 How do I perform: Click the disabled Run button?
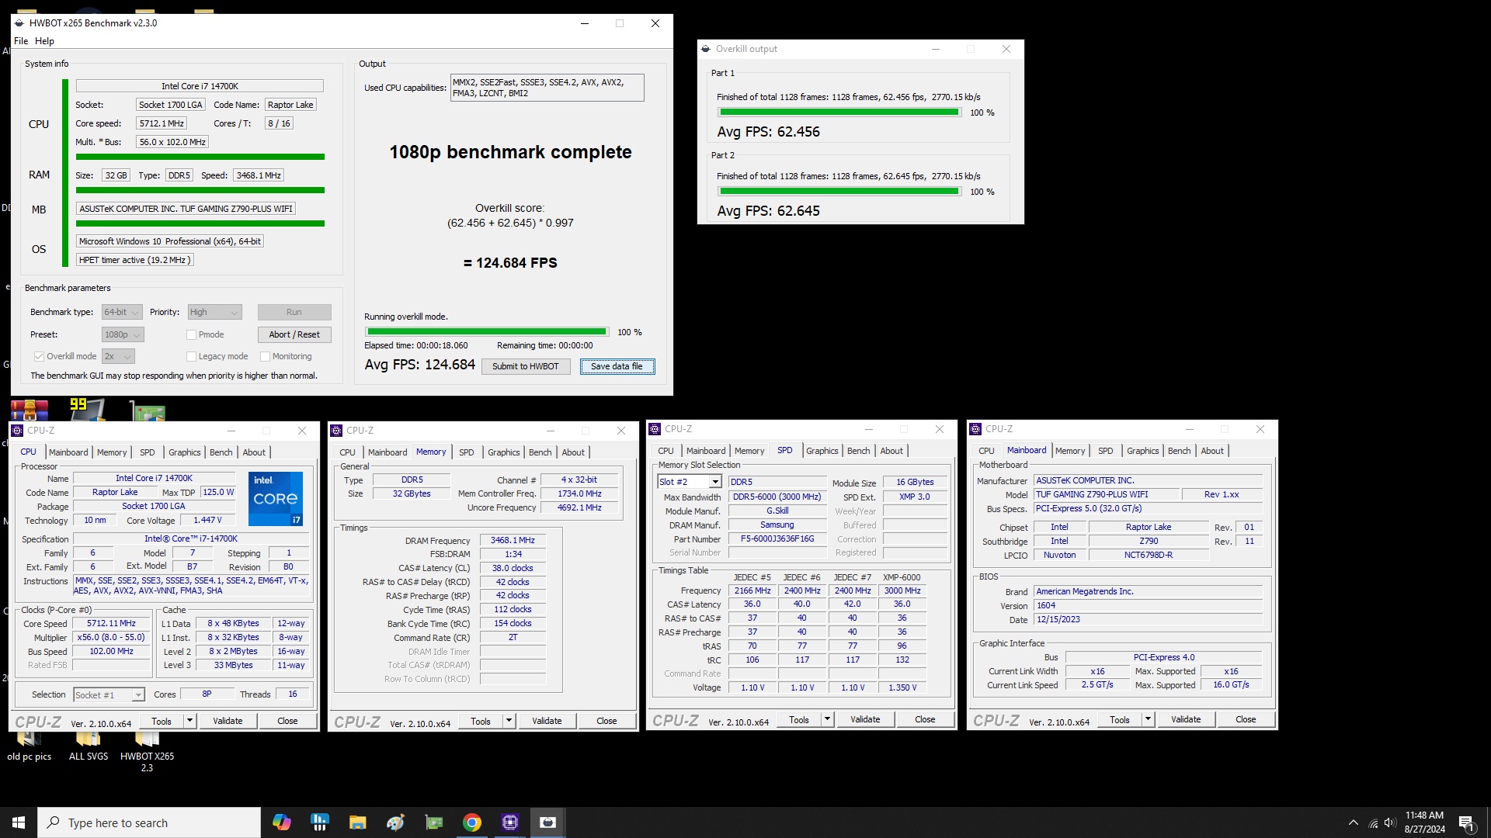294,312
